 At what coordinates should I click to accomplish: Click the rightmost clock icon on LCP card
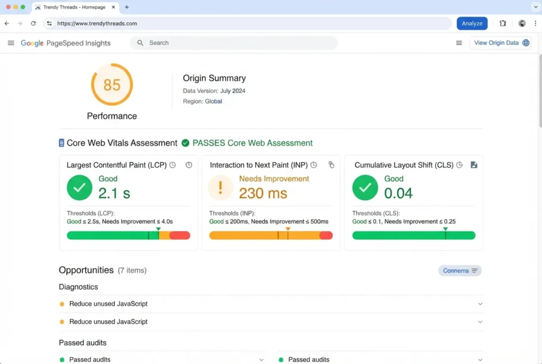(x=189, y=165)
